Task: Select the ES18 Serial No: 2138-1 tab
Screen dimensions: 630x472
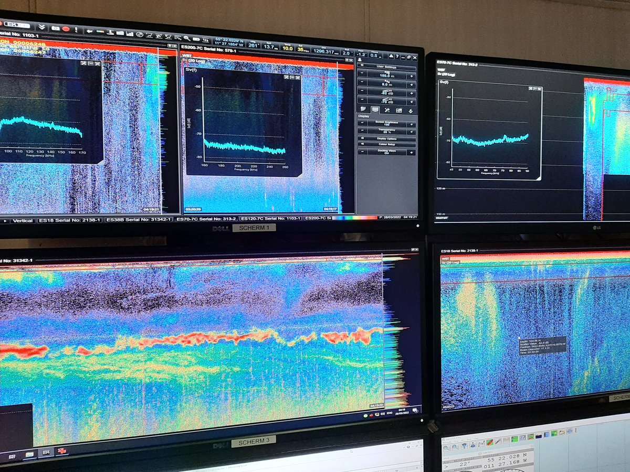Action: click(x=70, y=220)
